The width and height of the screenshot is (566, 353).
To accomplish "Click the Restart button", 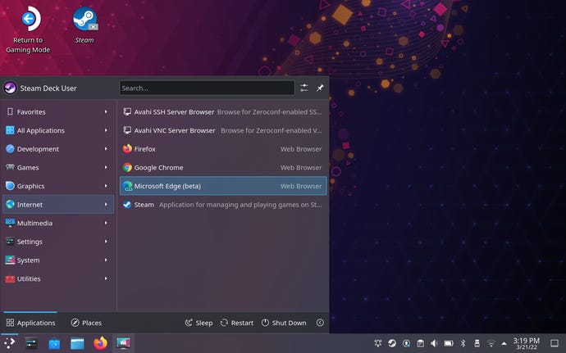I will pyautogui.click(x=236, y=323).
